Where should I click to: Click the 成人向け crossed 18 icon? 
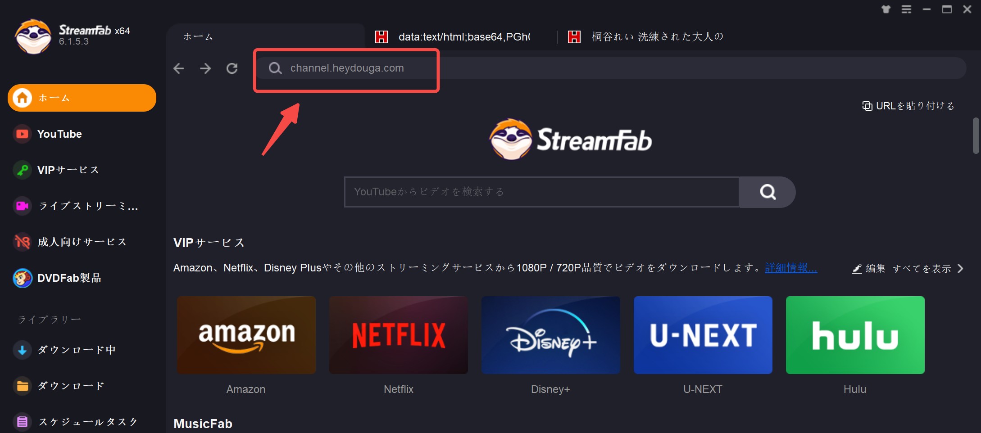pos(22,242)
